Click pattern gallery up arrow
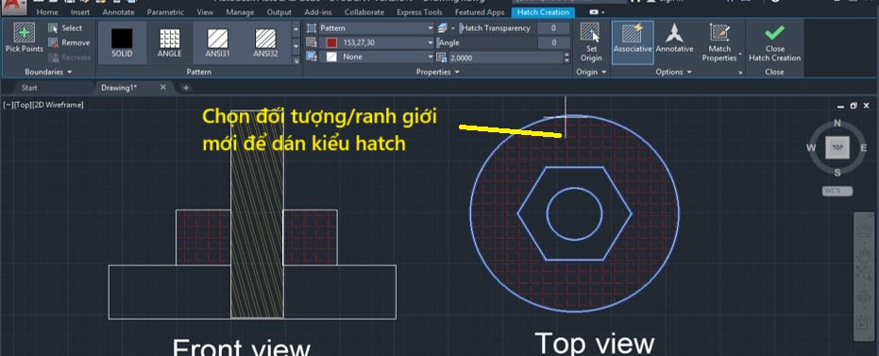Image resolution: width=879 pixels, height=356 pixels. (x=296, y=28)
